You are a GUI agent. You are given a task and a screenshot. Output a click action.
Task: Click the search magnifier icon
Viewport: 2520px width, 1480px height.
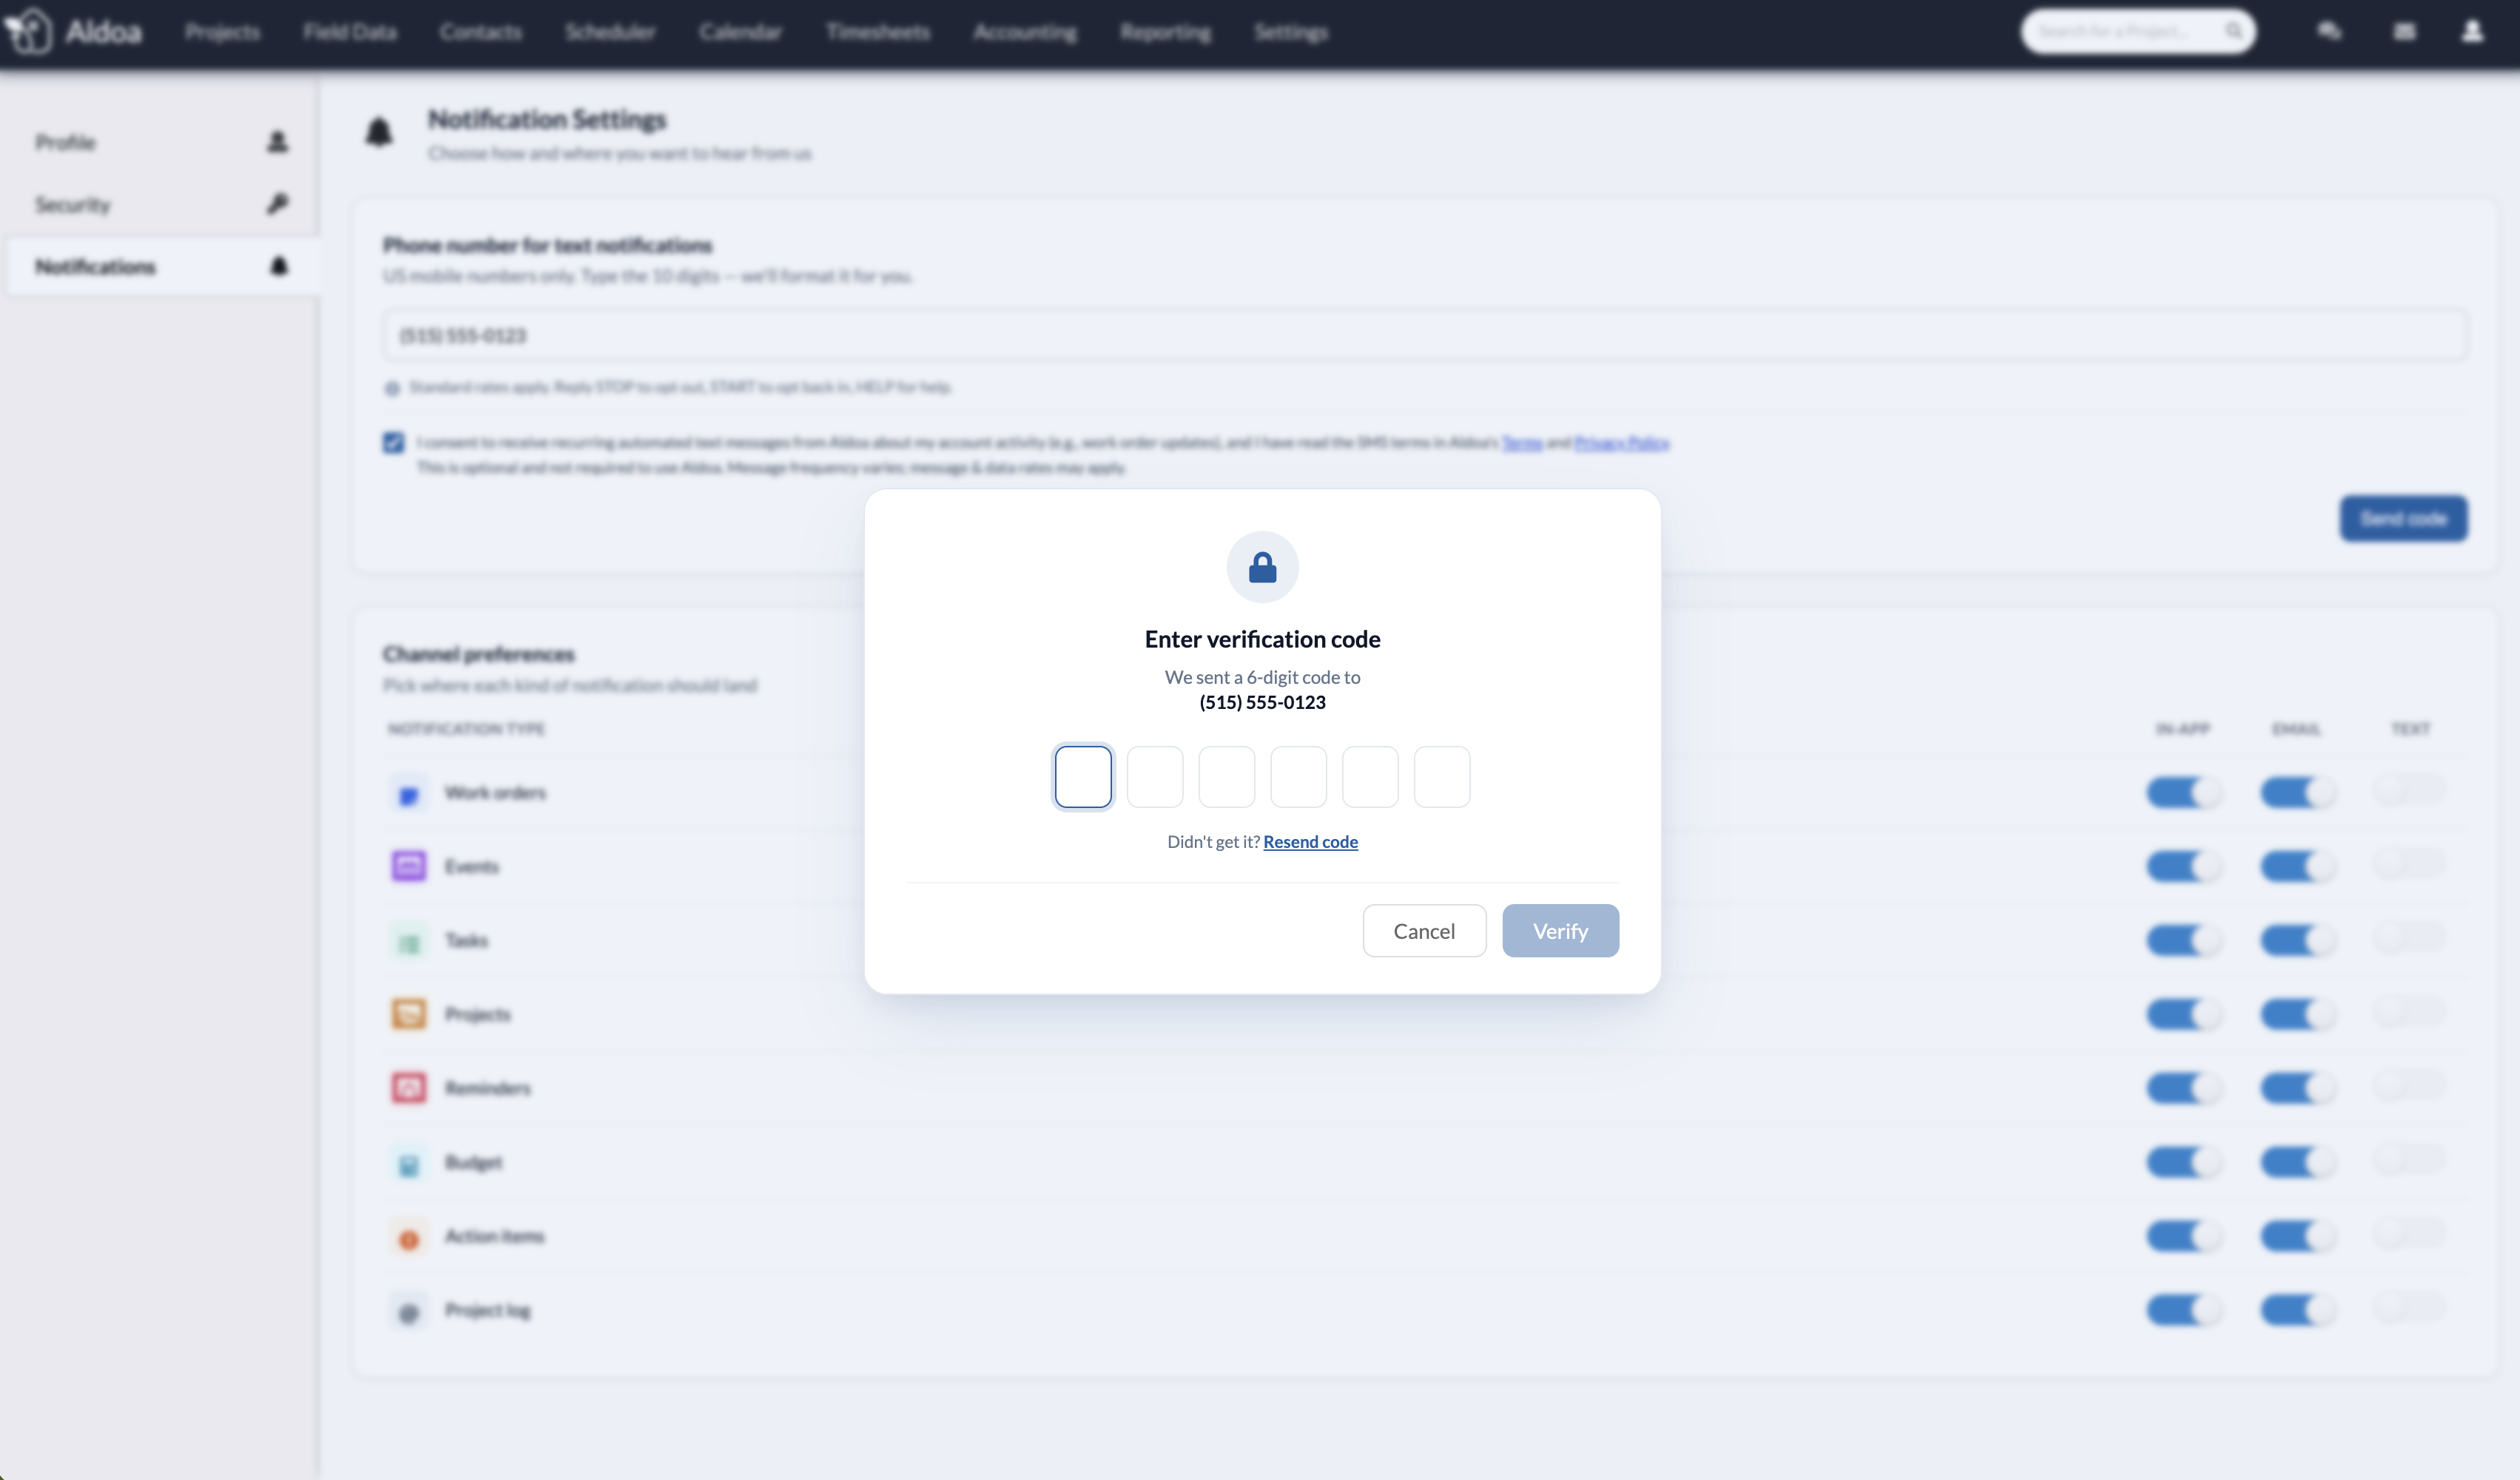(2233, 31)
